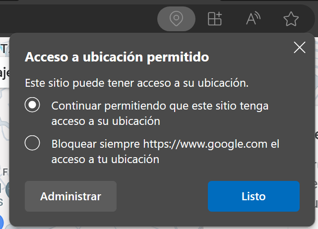Click the map strip right of the popup
Viewport: 318px width, 229px height.
[x=316, y=149]
